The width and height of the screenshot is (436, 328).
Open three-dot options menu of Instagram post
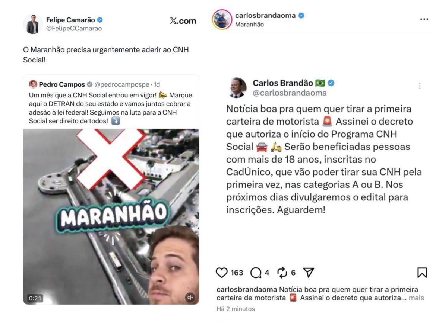point(424,19)
